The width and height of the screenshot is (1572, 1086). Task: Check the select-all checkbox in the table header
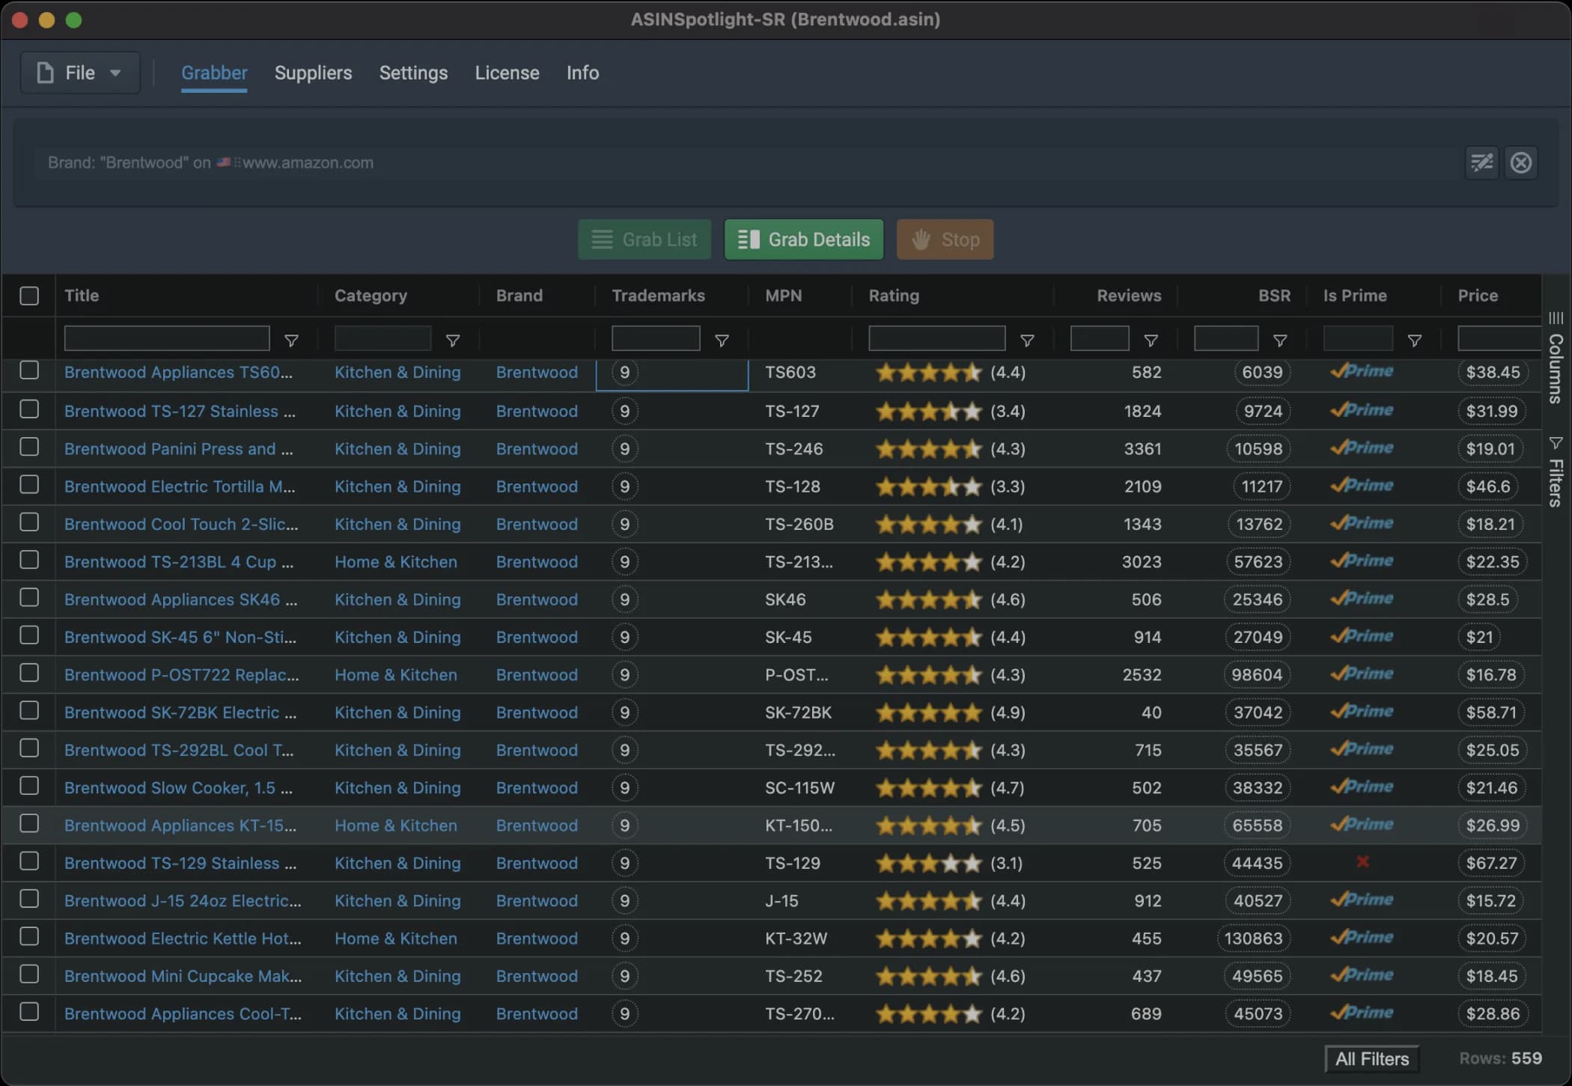pyautogui.click(x=30, y=296)
